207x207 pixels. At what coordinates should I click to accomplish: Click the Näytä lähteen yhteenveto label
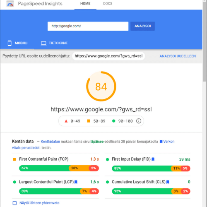pos(39,203)
